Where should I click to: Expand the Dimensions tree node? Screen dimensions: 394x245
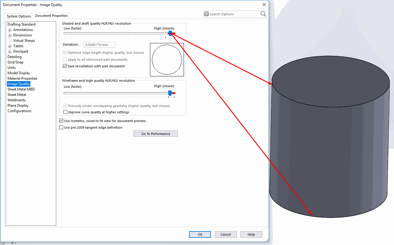tap(10, 35)
